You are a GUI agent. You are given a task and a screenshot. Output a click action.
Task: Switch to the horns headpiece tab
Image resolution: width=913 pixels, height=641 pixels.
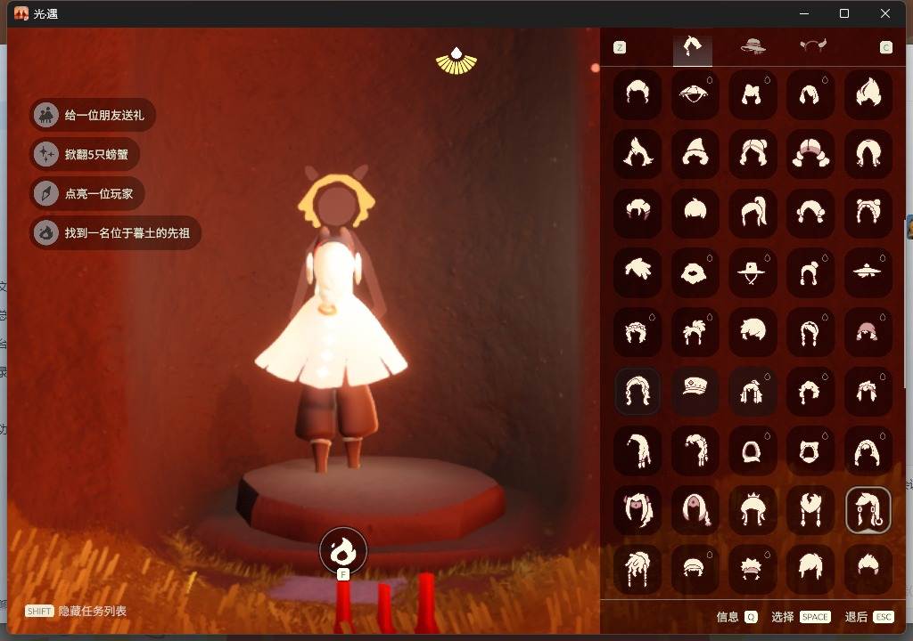pos(813,46)
